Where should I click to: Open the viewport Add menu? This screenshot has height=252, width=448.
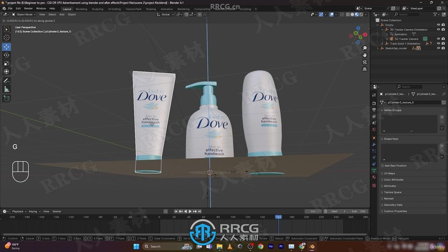pos(62,14)
